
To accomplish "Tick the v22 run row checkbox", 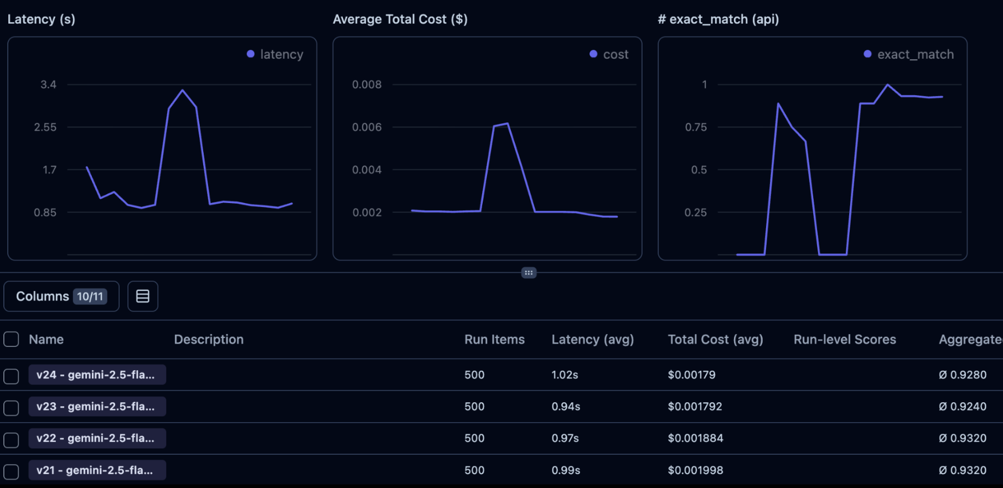I will coord(11,440).
